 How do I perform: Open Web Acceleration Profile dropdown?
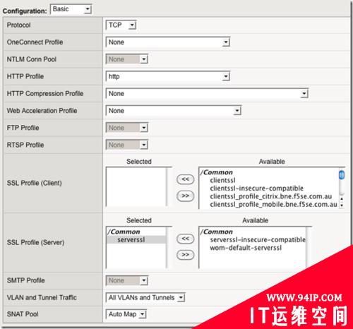tap(174, 111)
